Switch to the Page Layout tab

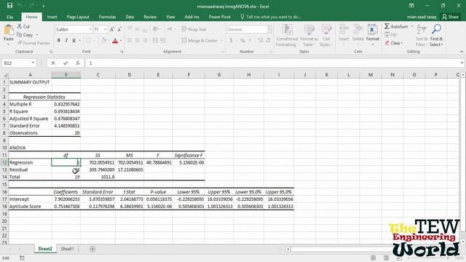point(78,17)
